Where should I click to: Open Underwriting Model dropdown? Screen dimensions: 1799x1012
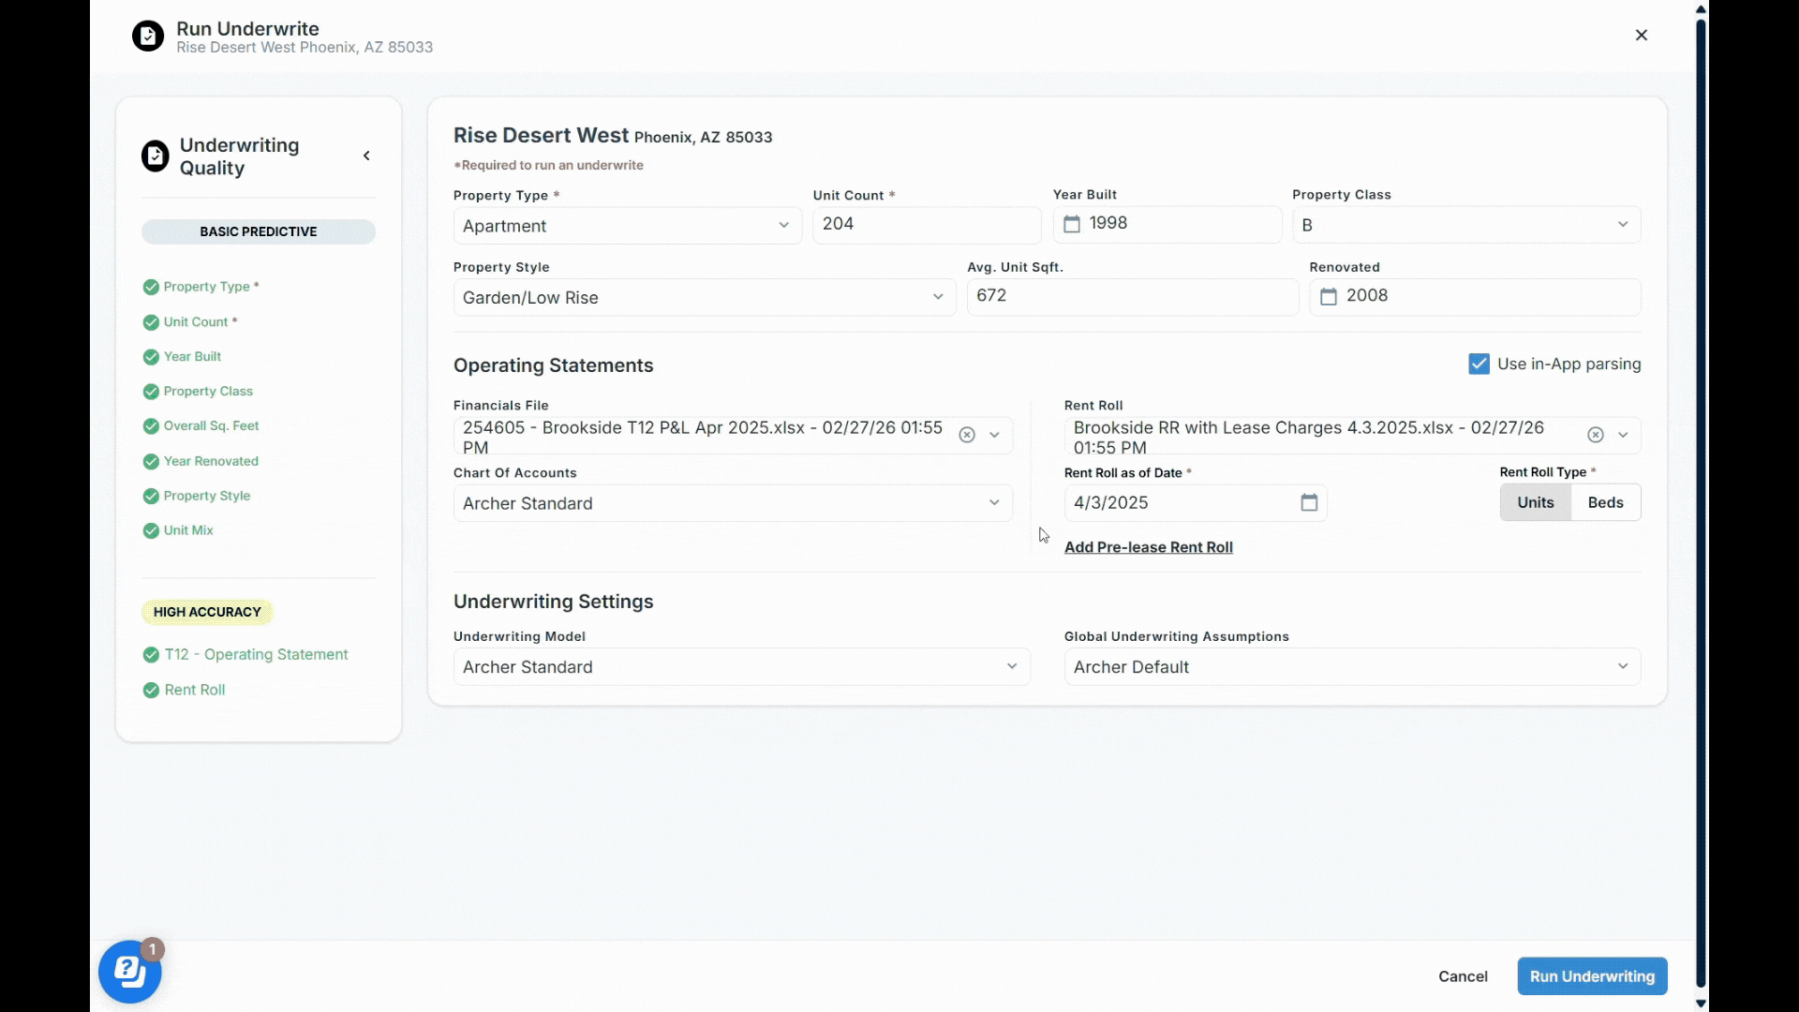pyautogui.click(x=741, y=667)
